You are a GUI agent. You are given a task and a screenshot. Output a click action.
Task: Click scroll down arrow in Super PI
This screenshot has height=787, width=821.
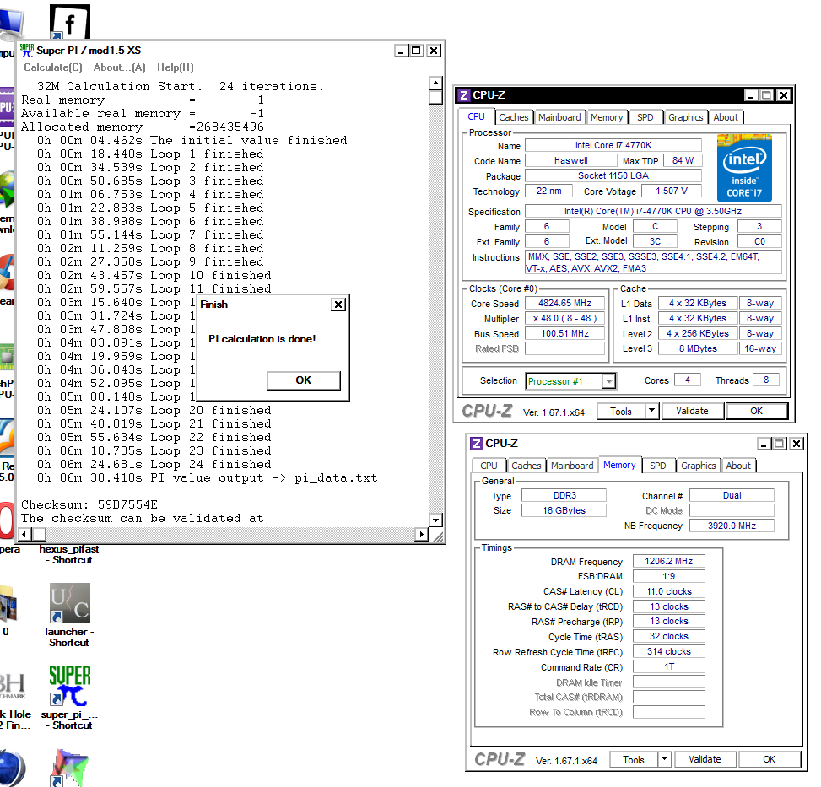[x=435, y=520]
